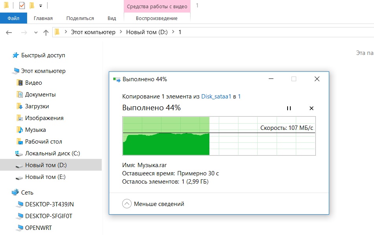Click the OPENWRT computer icon
This screenshot has height=235, width=374.
[x=20, y=228]
